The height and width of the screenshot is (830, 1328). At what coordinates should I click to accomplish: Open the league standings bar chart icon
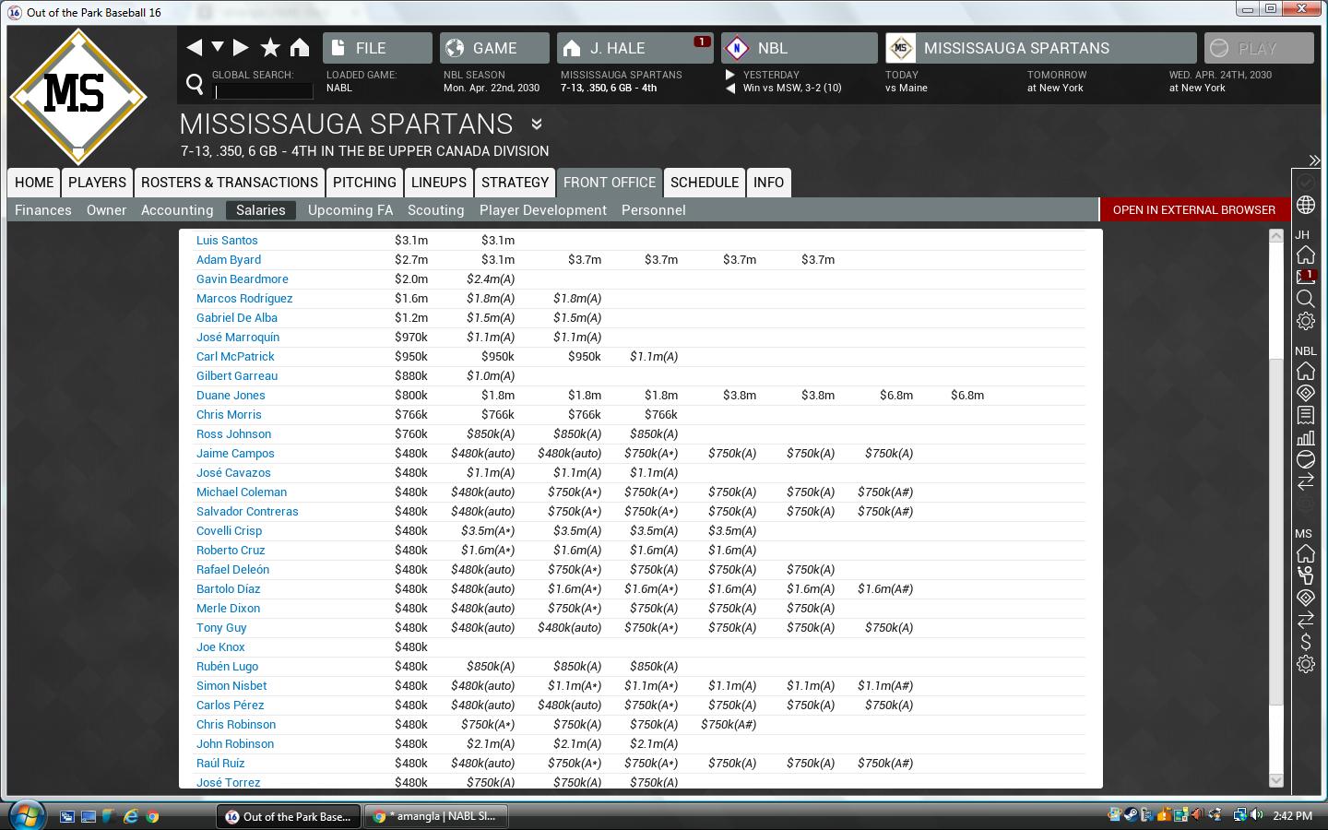pos(1306,438)
